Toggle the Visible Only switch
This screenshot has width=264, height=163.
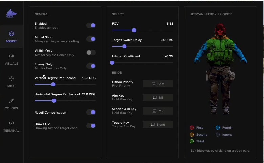pyautogui.click(x=91, y=53)
